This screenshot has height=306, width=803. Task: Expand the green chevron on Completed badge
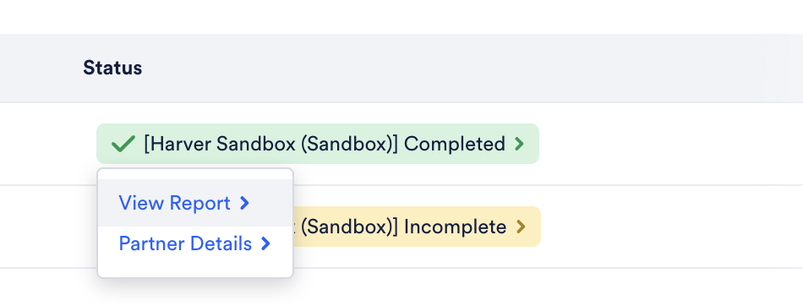pos(519,144)
